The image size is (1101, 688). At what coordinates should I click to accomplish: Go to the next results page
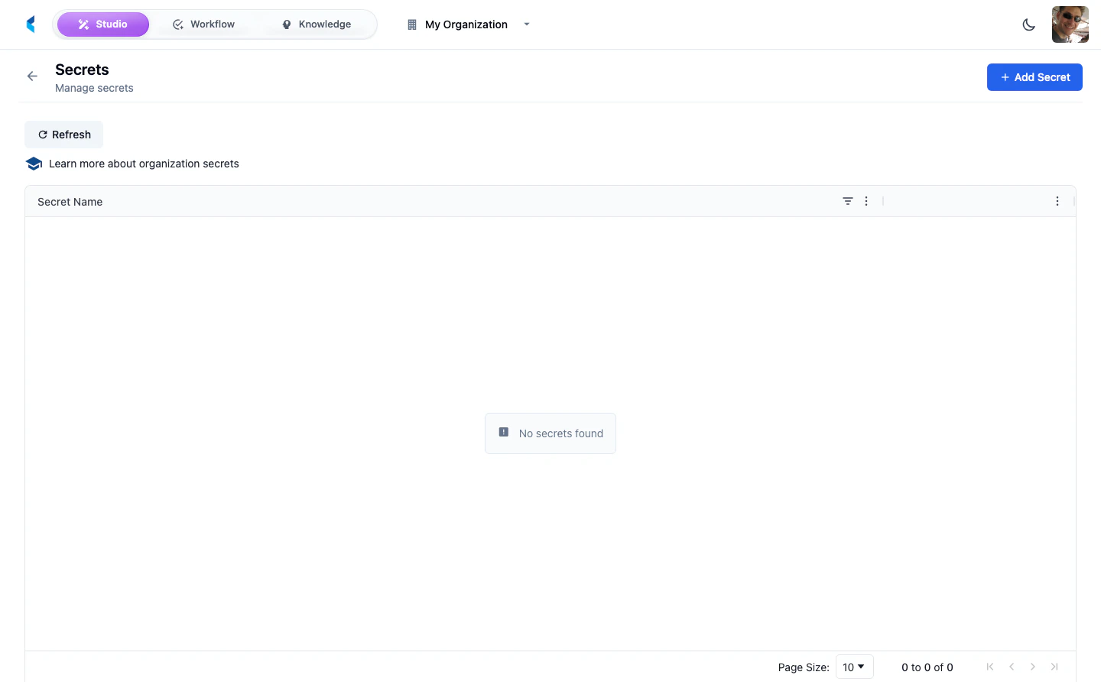click(x=1033, y=667)
